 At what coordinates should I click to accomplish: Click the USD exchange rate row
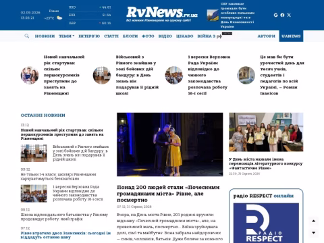tap(90, 7)
